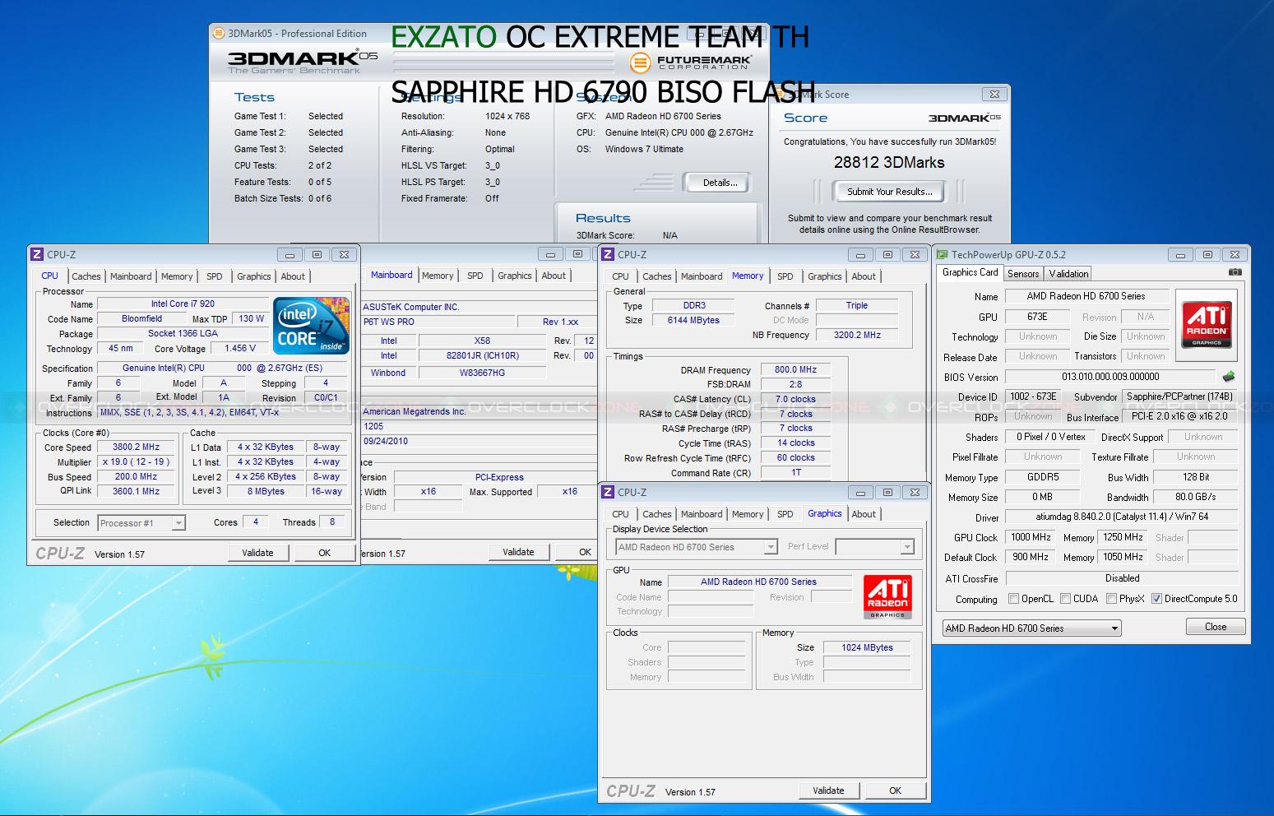Minimize the GPU-Z window
The height and width of the screenshot is (816, 1274).
1179,254
